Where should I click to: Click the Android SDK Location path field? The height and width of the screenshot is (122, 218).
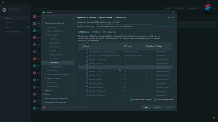(x=124, y=26)
